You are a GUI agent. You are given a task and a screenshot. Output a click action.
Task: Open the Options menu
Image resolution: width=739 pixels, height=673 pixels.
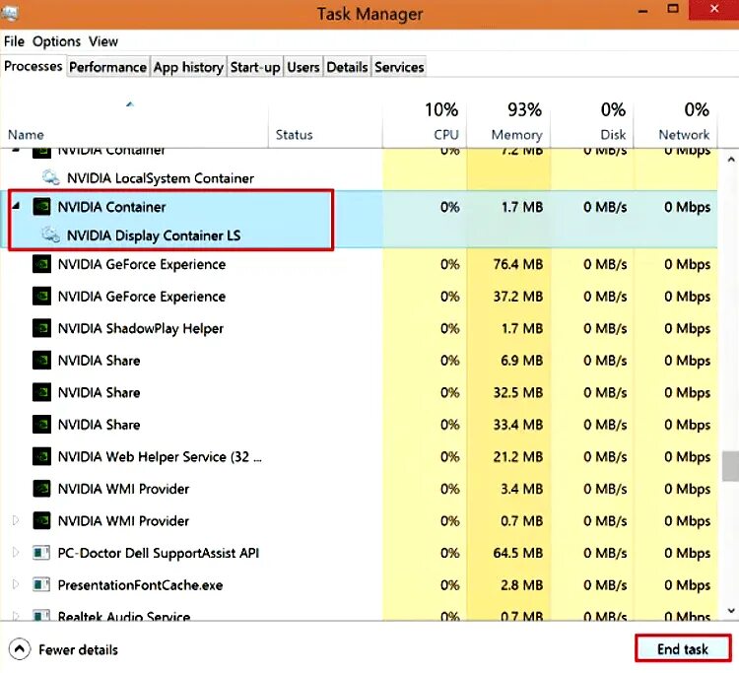click(x=56, y=41)
